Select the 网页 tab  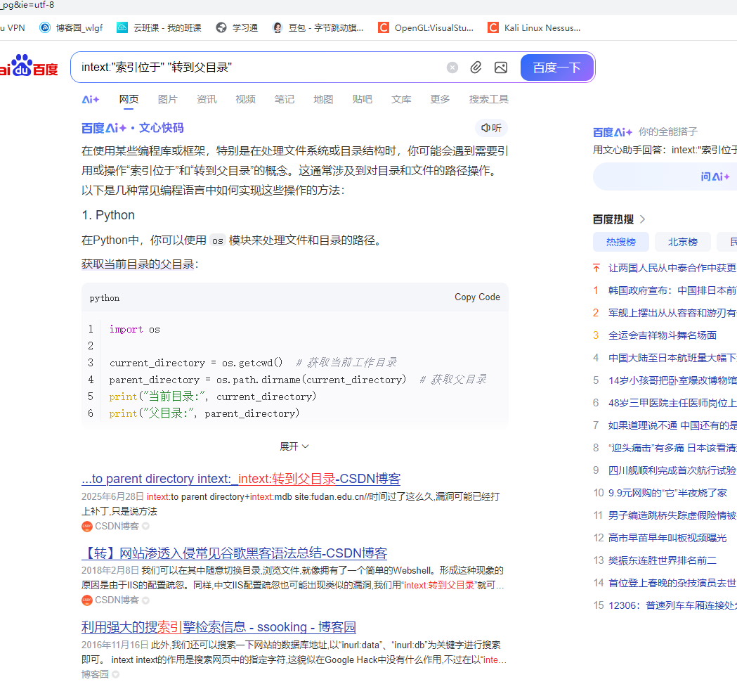click(x=129, y=99)
